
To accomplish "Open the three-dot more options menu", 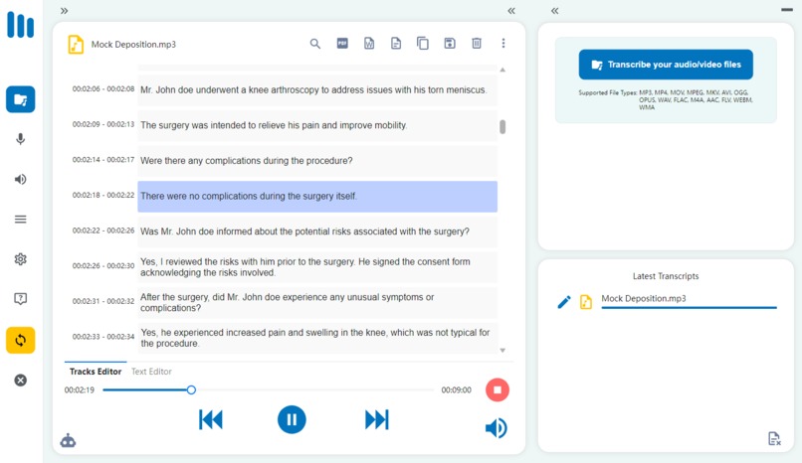I will pos(503,44).
